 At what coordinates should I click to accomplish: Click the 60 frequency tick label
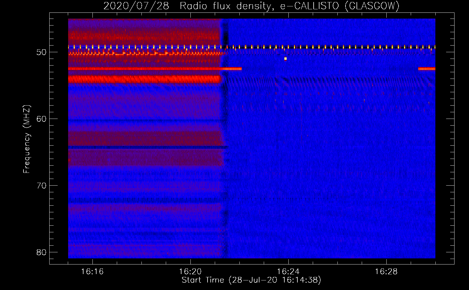41,119
